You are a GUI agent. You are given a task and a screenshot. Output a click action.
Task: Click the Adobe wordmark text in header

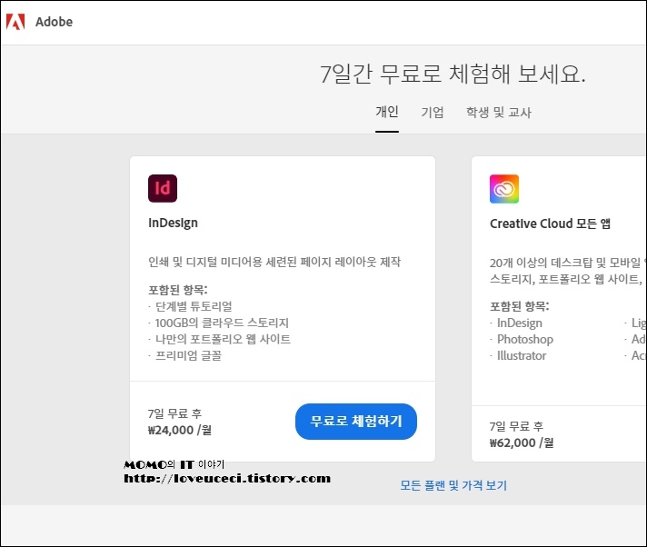54,22
